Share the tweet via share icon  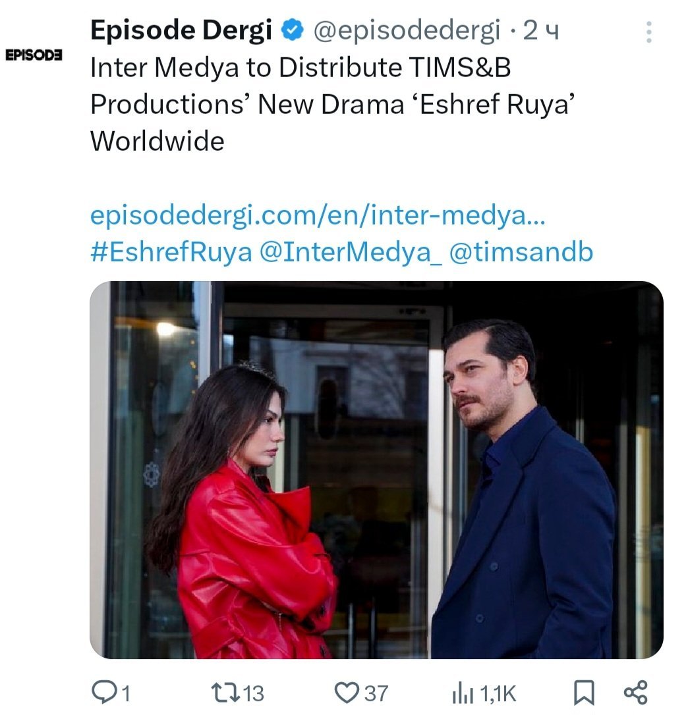(x=635, y=692)
